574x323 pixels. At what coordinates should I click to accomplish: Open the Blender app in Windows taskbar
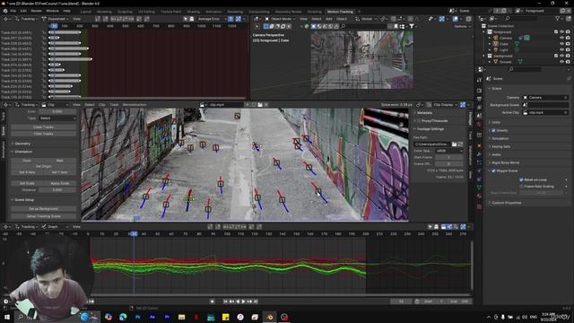pyautogui.click(x=269, y=317)
